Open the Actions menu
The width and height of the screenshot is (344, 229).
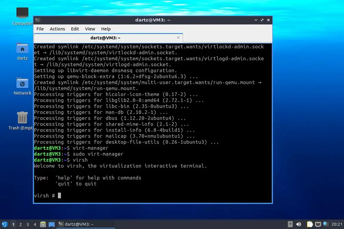pos(57,29)
